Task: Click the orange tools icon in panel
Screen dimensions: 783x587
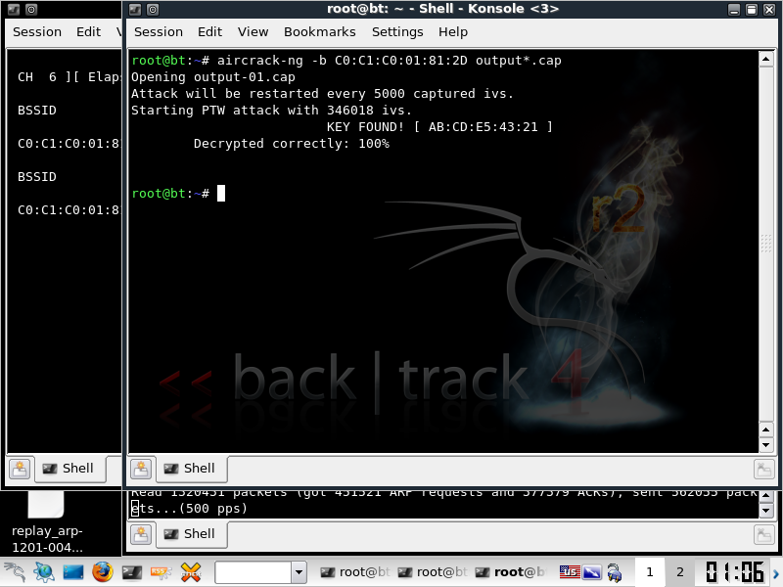Action: tap(192, 572)
